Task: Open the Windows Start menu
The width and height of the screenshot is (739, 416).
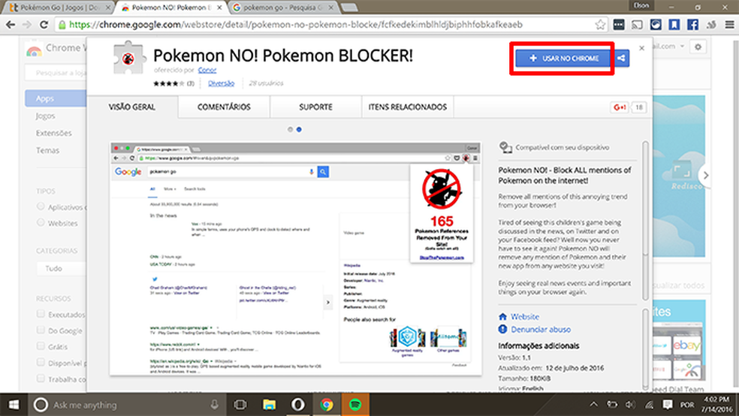Action: tap(14, 405)
